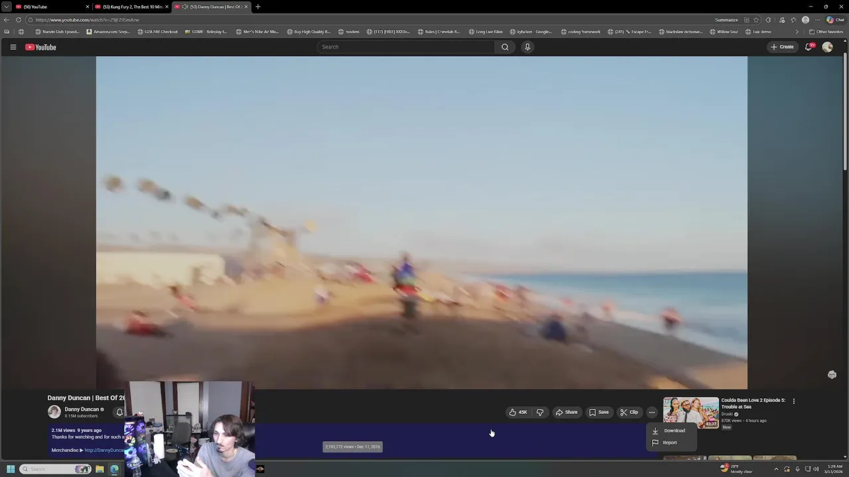
Task: Open the Other favorites folder
Action: (x=826, y=32)
